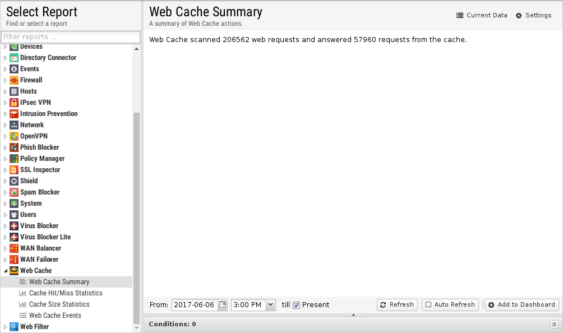Viewport: 563px width, 333px height.
Task: Expand the Spam Blocker tree node
Action: [5, 192]
